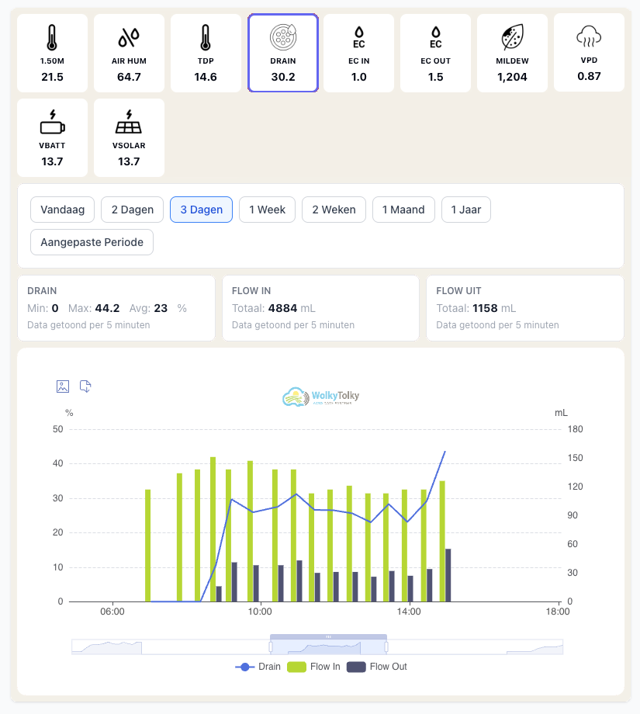Viewport: 640px width, 714px height.
Task: Choose the EC IN droplet icon
Action: [359, 37]
